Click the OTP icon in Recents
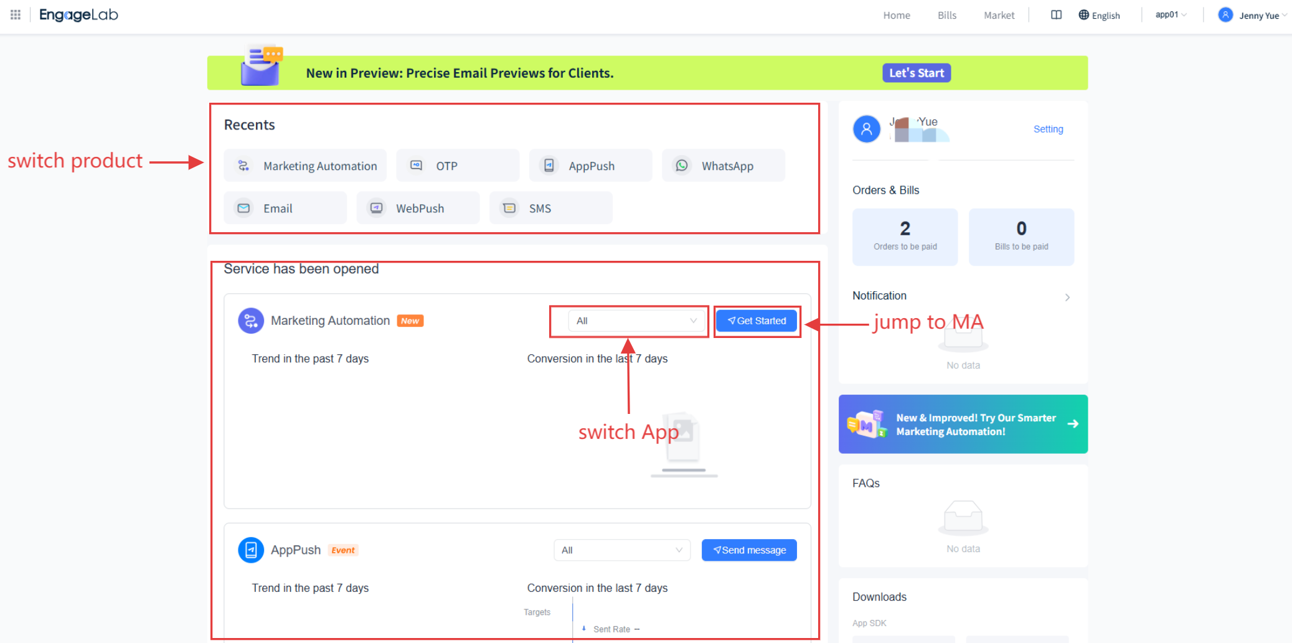The image size is (1292, 643). 417,166
